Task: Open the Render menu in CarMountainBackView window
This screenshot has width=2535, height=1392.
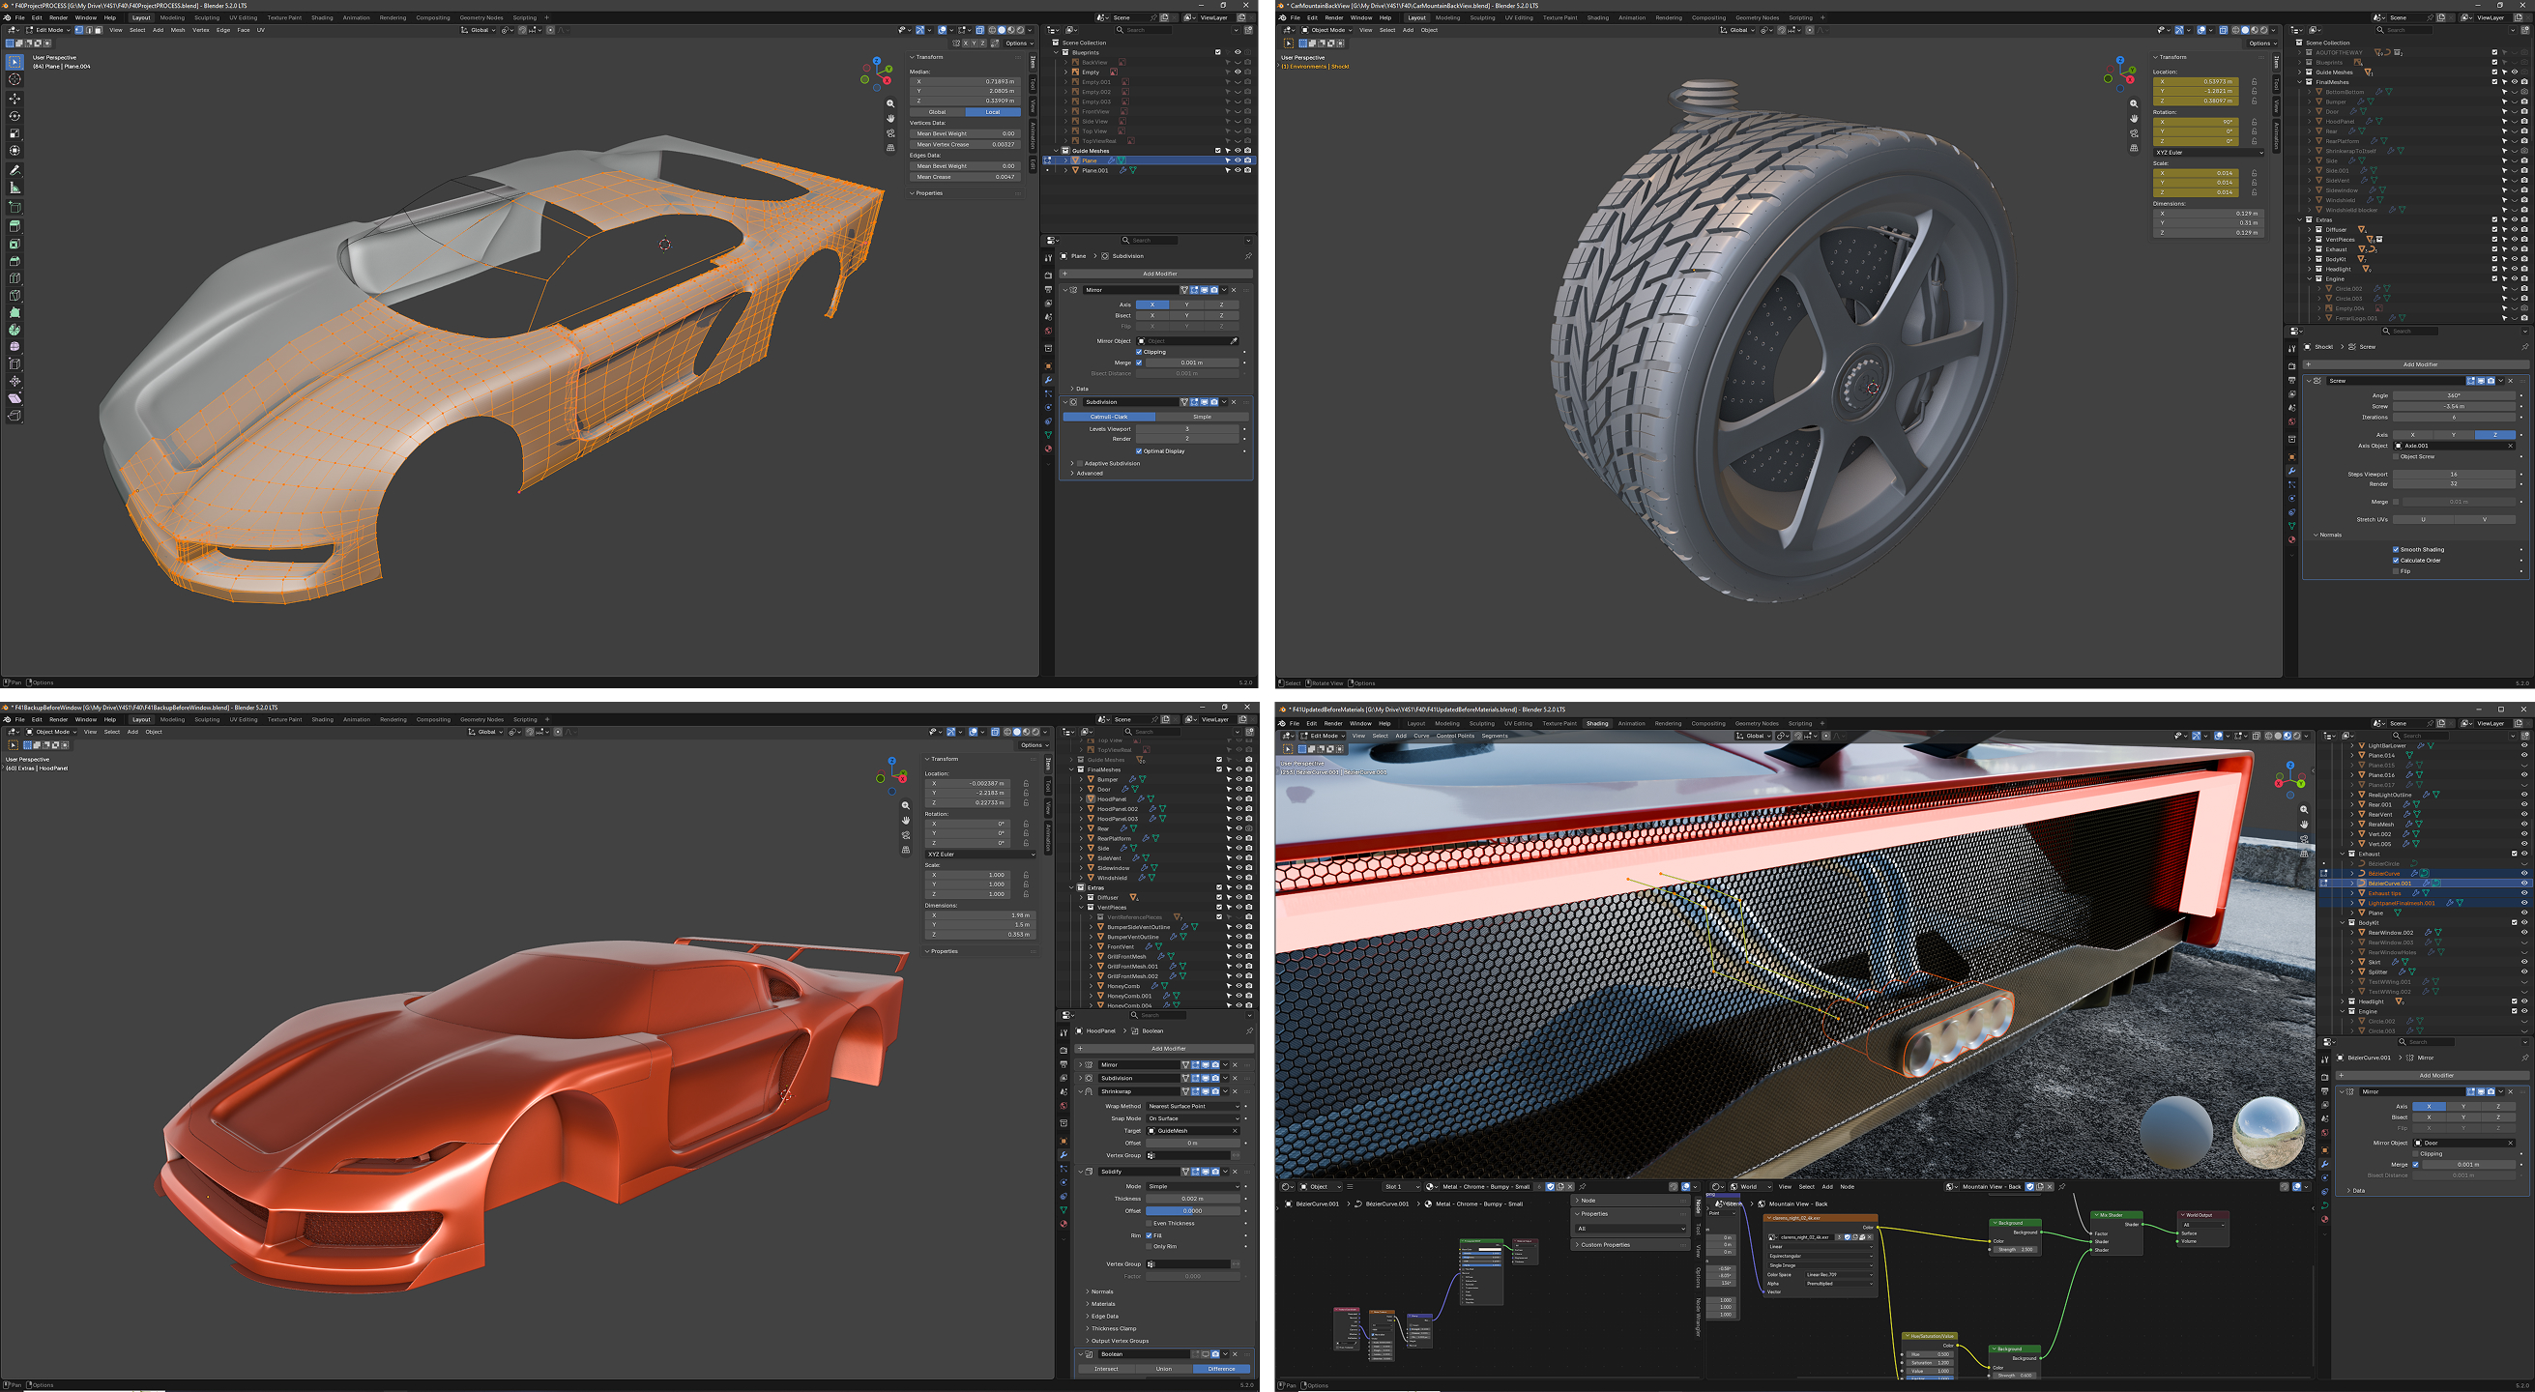Action: 1333,17
